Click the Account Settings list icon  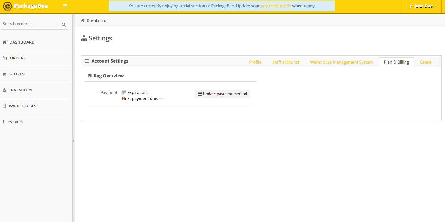click(87, 61)
